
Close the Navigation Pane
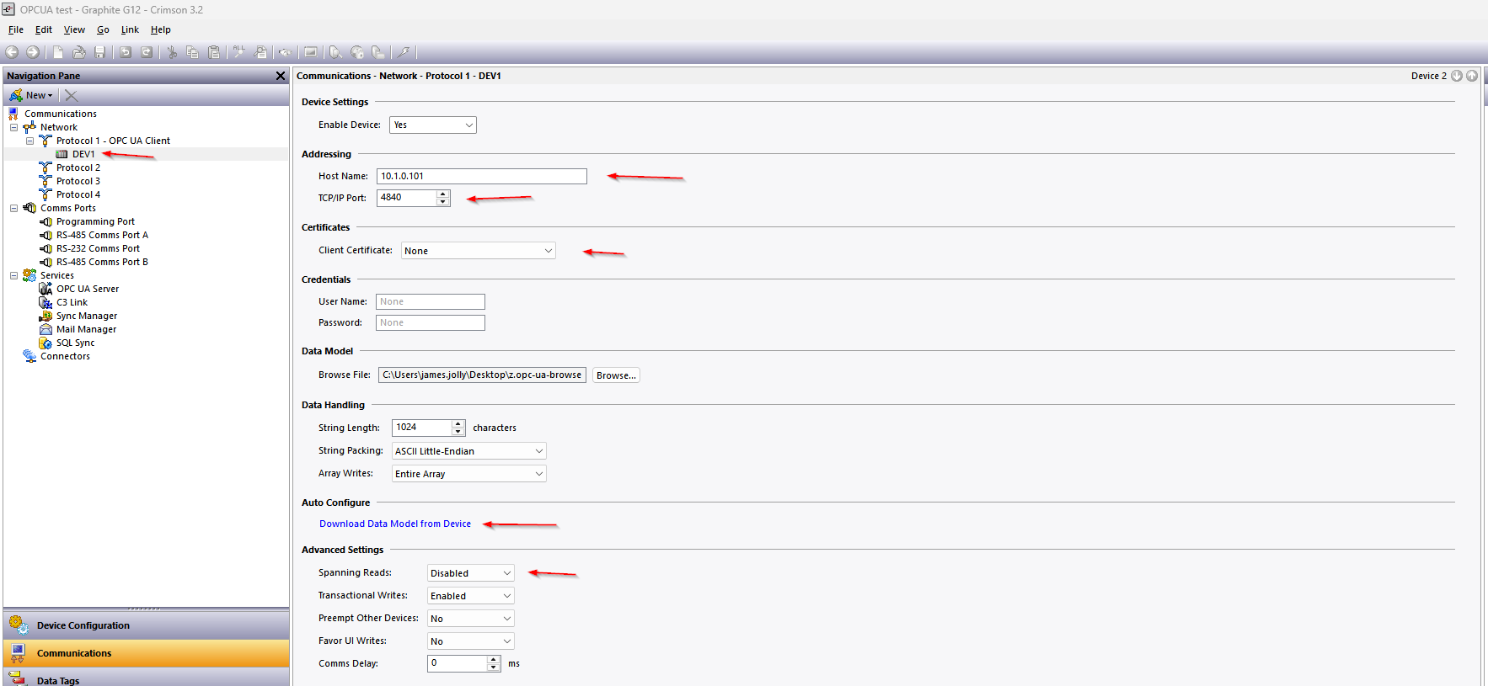[281, 76]
